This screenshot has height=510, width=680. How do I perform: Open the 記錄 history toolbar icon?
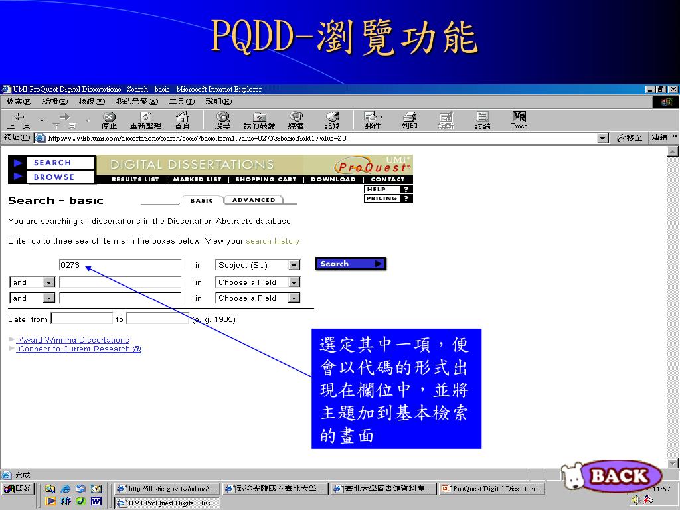click(332, 120)
